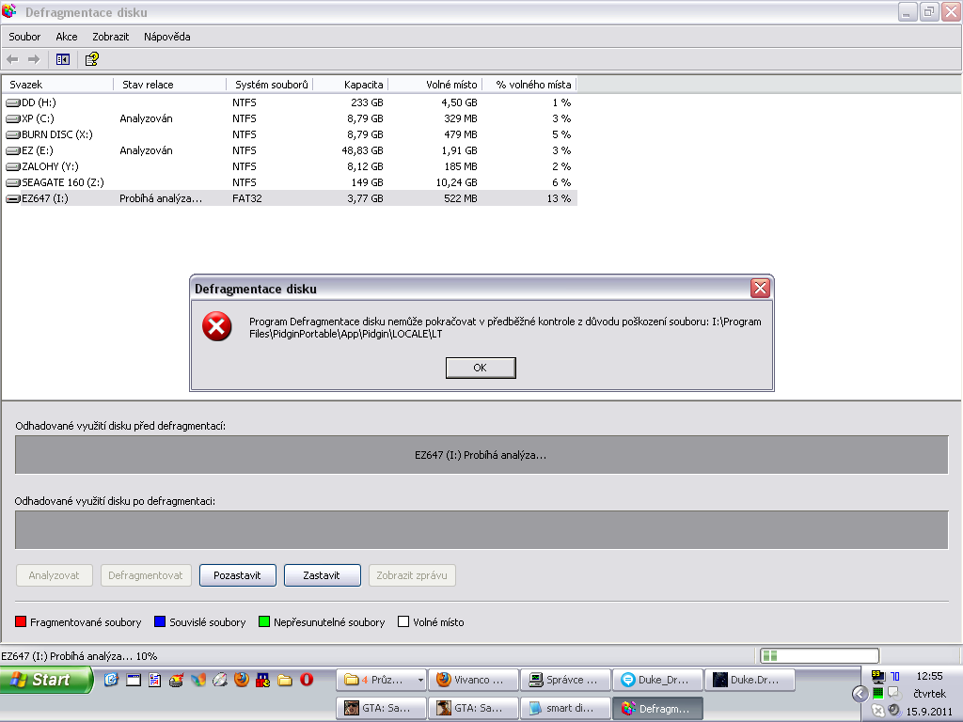Select the XP (C:) volume row
Viewport: 963px width, 722px height.
[290, 118]
